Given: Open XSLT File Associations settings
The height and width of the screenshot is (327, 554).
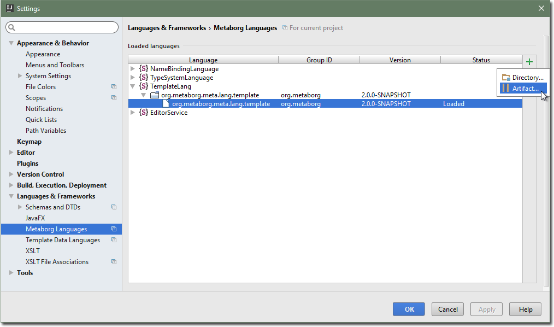Looking at the screenshot, I should click(x=57, y=262).
